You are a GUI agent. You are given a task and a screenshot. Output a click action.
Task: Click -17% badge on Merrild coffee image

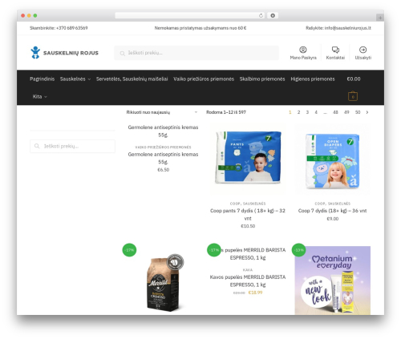[x=129, y=250]
